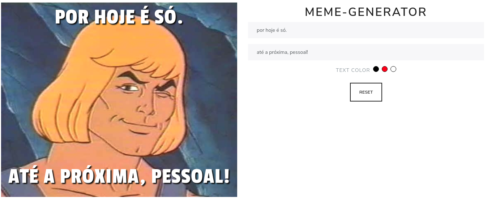The width and height of the screenshot is (487, 198).
Task: Pick the white text color circle
Action: (x=393, y=69)
